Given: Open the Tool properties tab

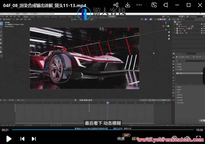Looking at the screenshot, I should pyautogui.click(x=173, y=57).
